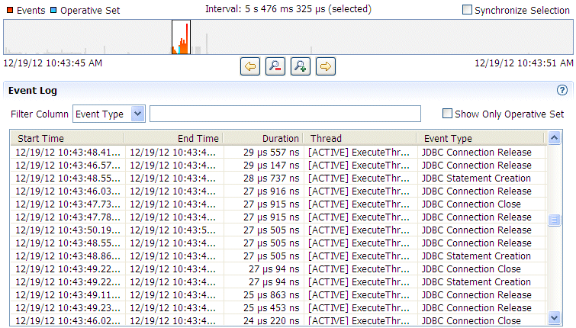Click the right arrow navigate forward button
The width and height of the screenshot is (576, 328).
(x=326, y=66)
